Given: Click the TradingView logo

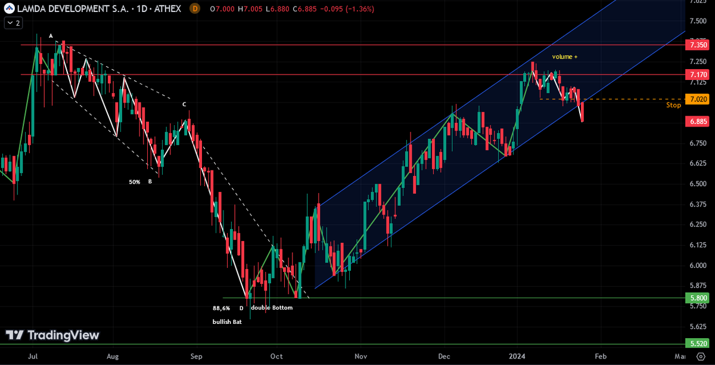Looking at the screenshot, I should pyautogui.click(x=52, y=335).
